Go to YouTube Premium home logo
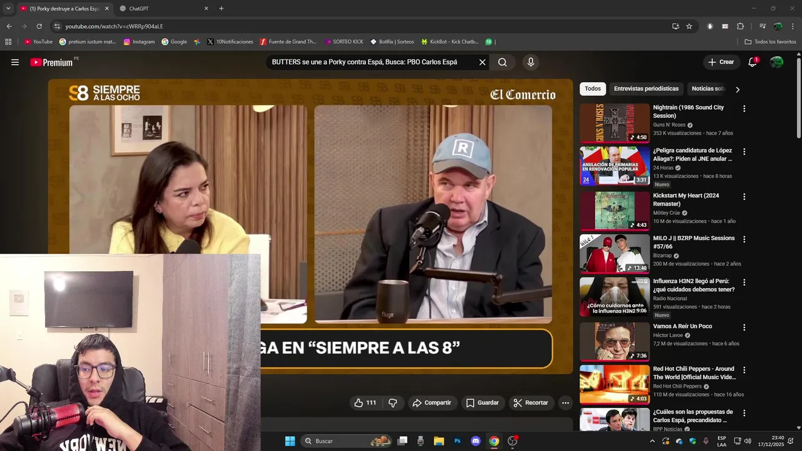This screenshot has height=451, width=802. (x=52, y=62)
